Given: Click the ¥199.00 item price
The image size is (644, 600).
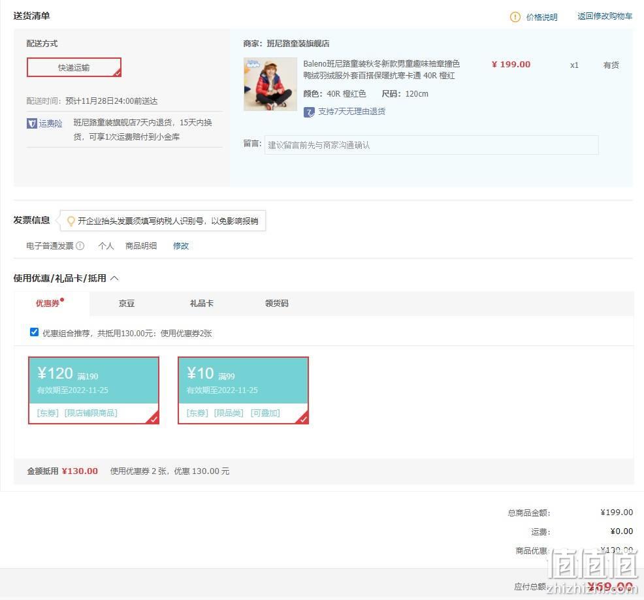Looking at the screenshot, I should (511, 65).
